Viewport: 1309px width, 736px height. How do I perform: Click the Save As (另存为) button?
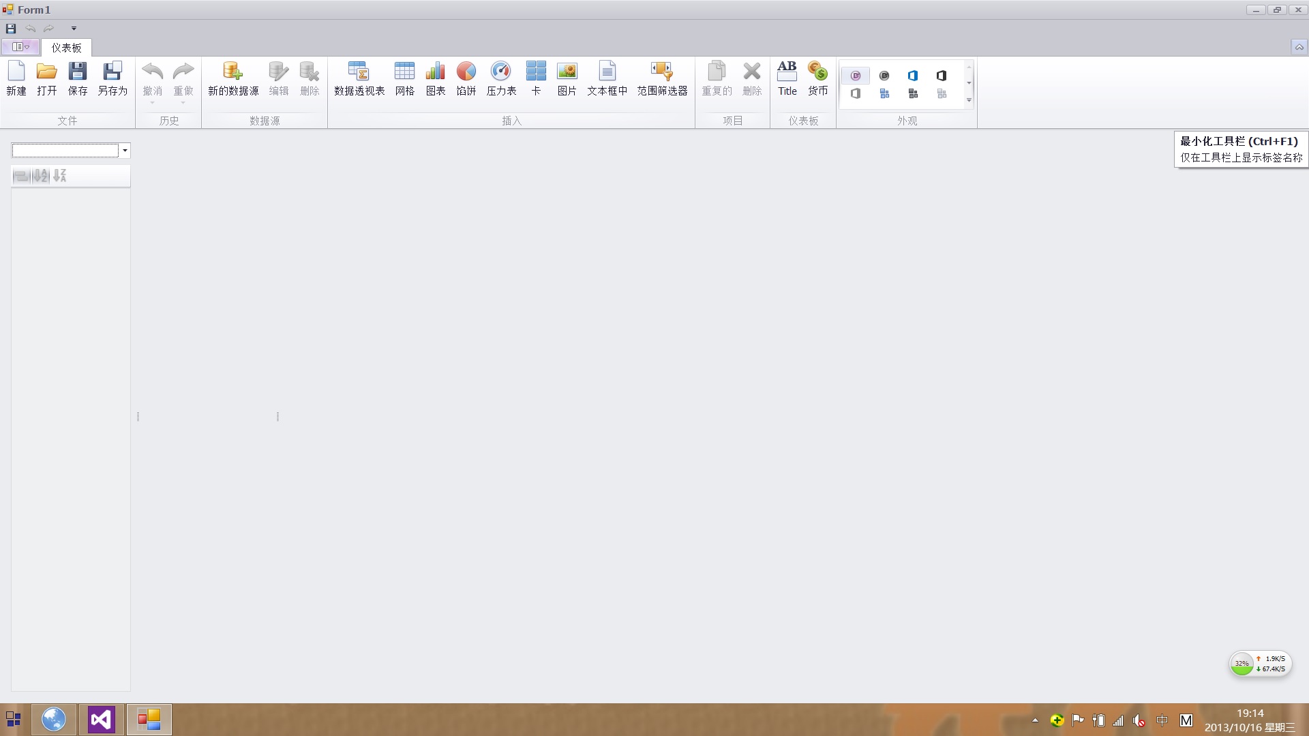point(112,78)
